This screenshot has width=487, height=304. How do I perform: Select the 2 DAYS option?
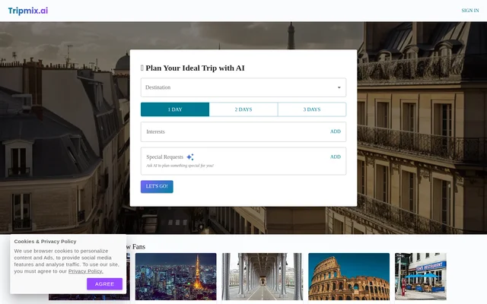click(243, 109)
